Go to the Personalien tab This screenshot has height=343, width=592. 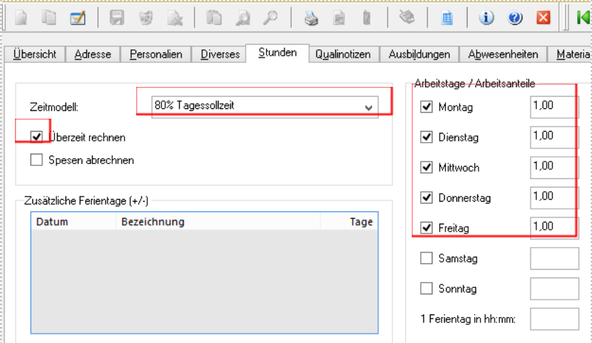click(156, 54)
